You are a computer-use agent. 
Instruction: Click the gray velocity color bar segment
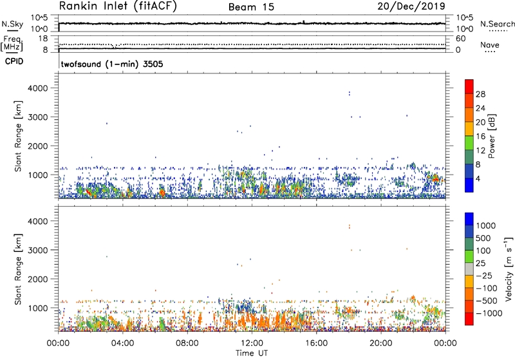pos(469,269)
